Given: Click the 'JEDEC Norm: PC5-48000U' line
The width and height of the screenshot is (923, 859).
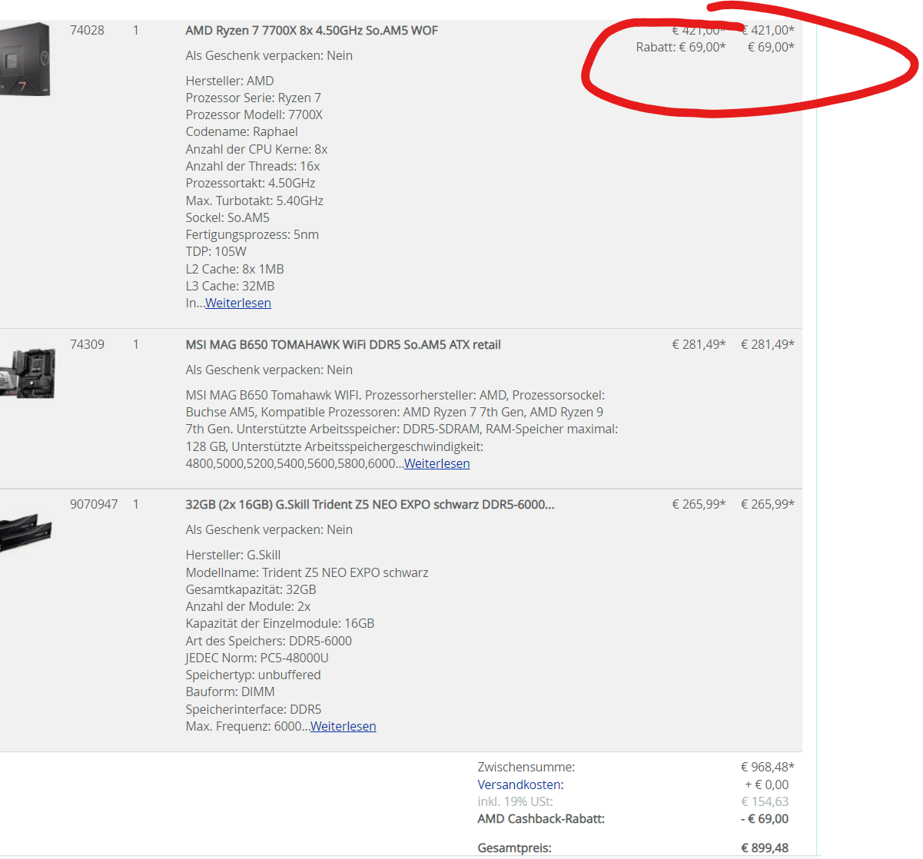Looking at the screenshot, I should (x=257, y=658).
